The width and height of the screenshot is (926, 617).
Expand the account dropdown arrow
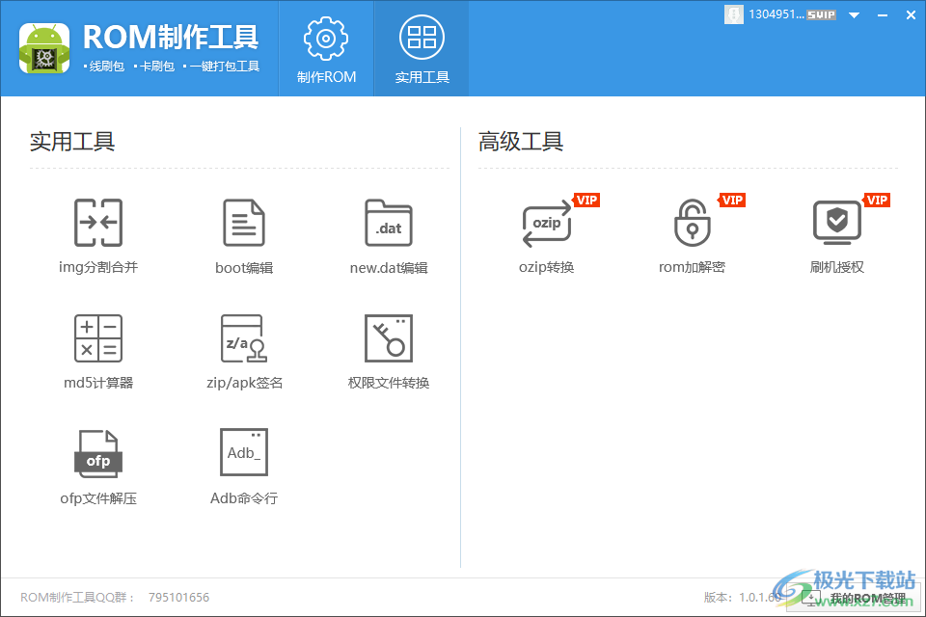tap(853, 14)
